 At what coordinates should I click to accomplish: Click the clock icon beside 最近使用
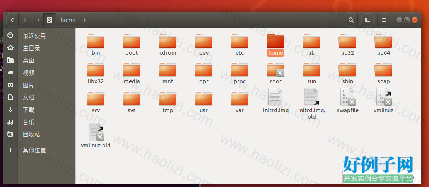tap(10, 35)
